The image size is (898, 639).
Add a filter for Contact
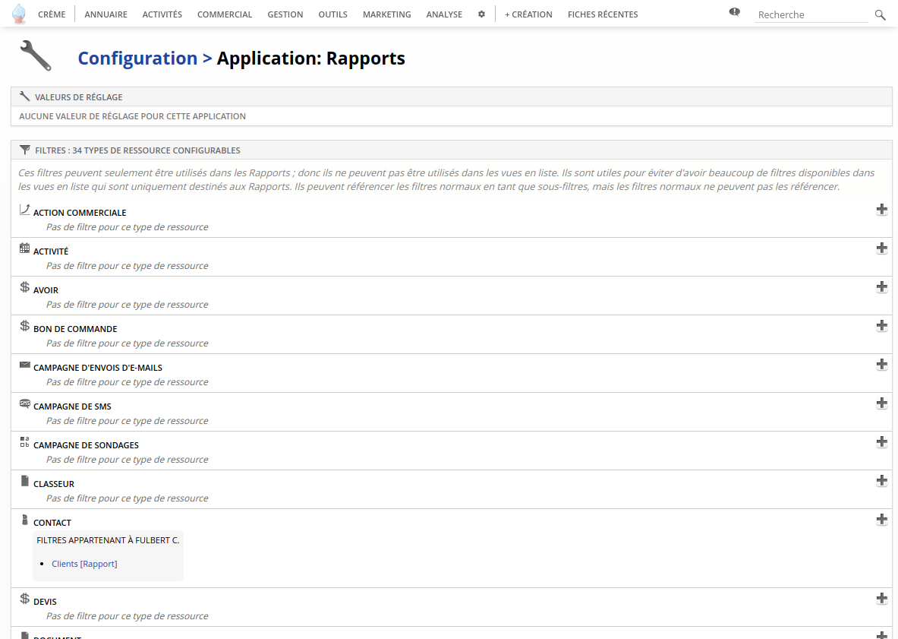point(882,519)
